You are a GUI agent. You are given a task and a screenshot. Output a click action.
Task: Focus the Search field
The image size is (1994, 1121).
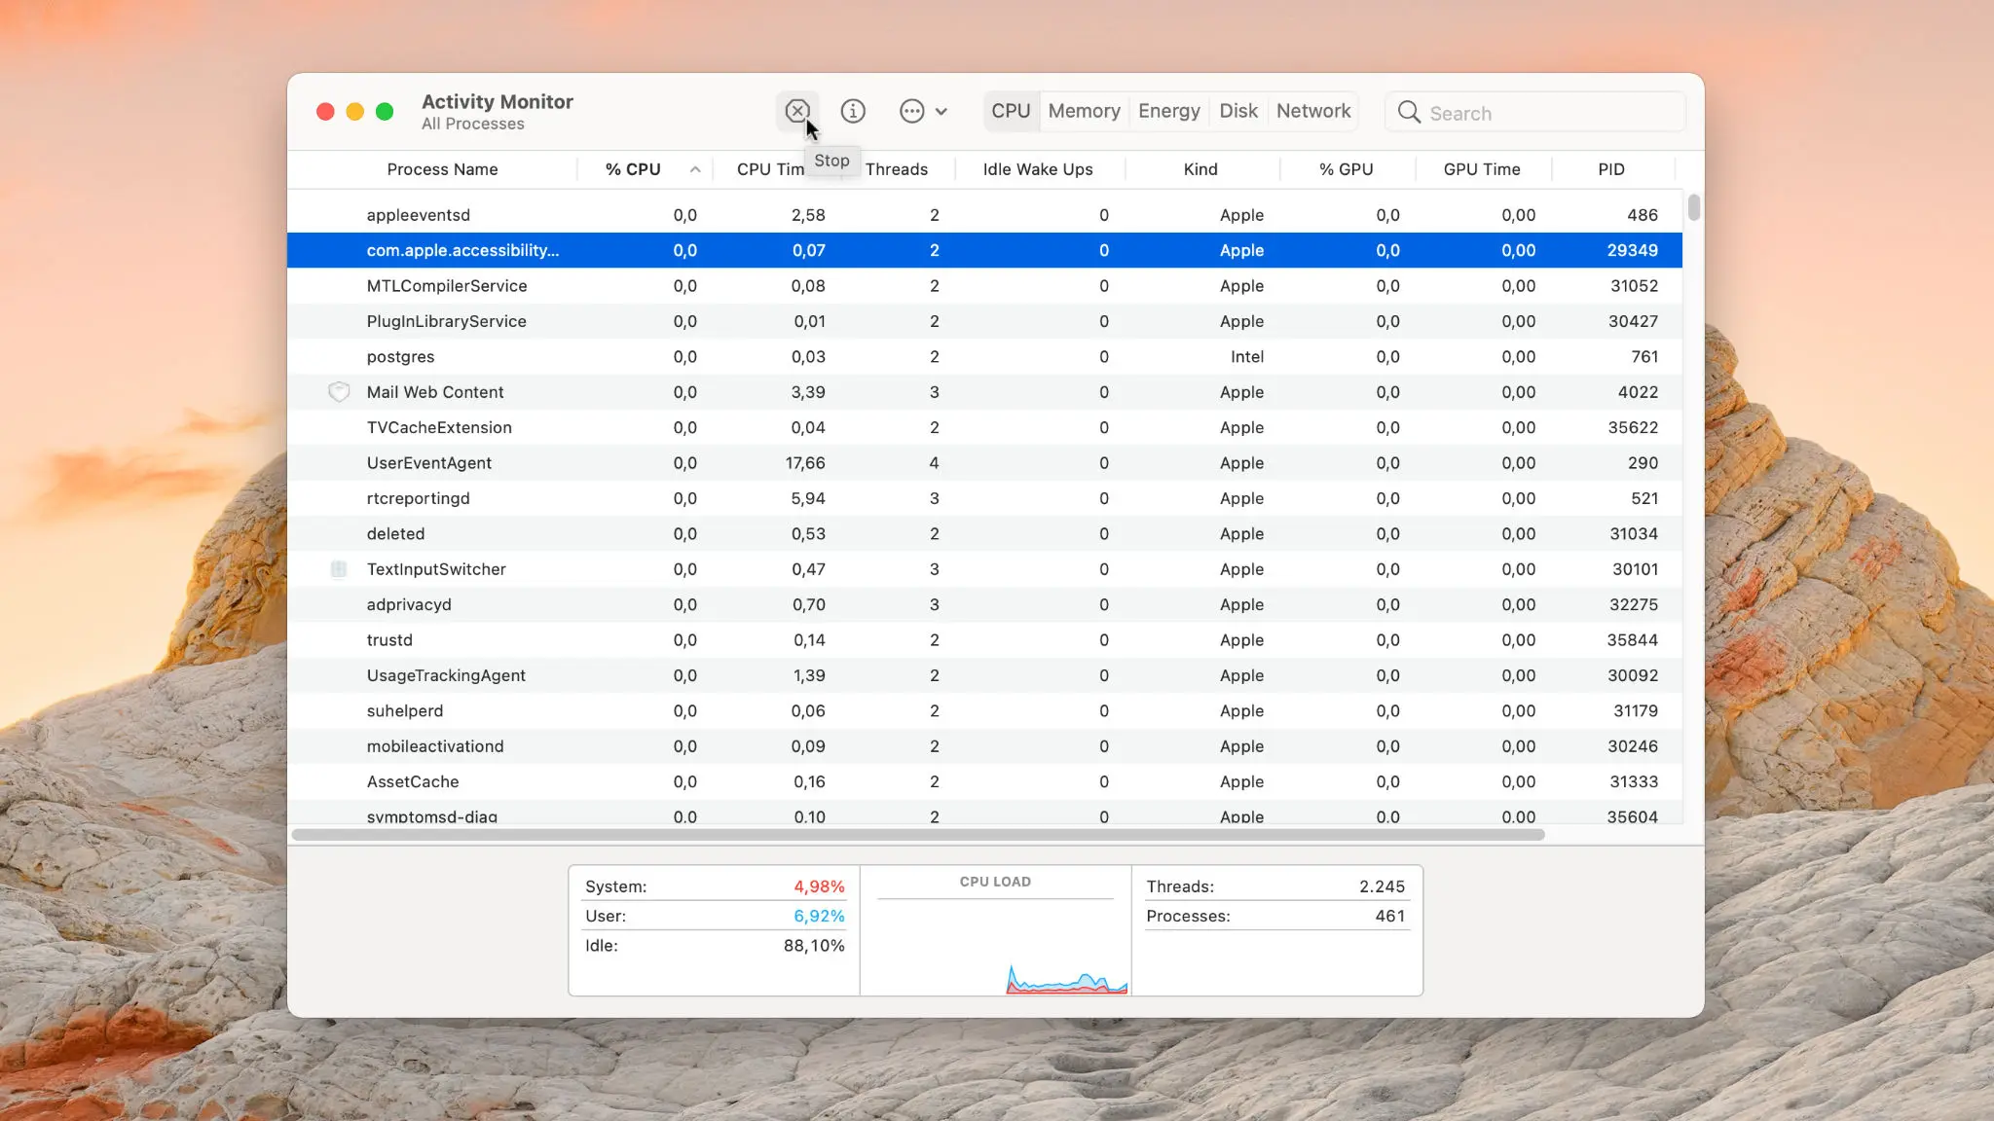1535,112
